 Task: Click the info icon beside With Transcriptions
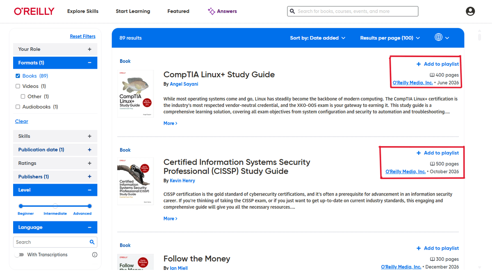95,255
